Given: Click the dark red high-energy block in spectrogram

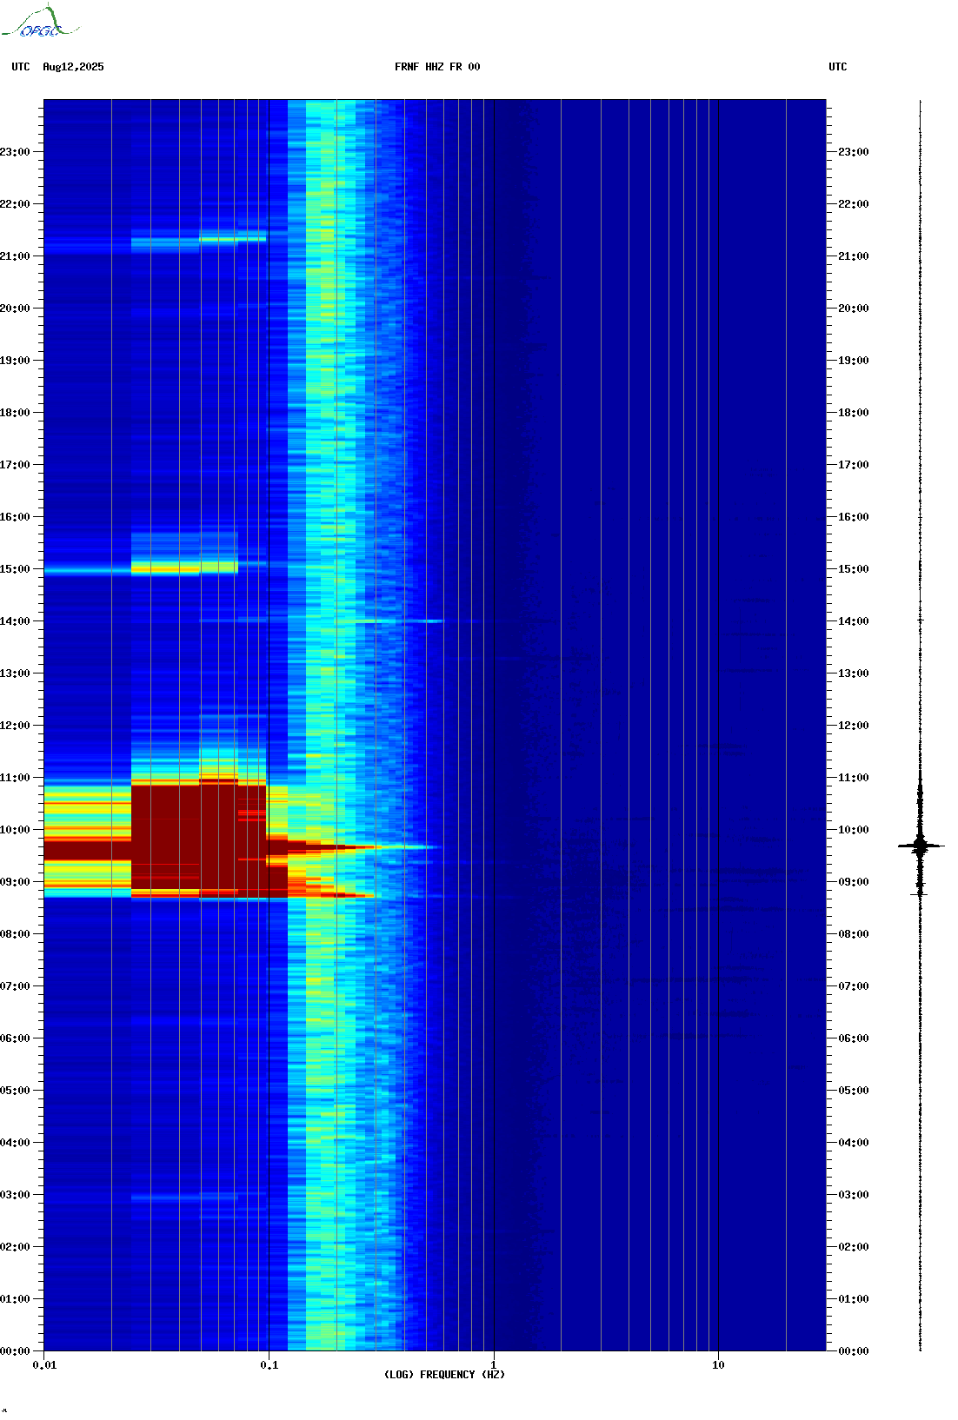Looking at the screenshot, I should coord(199,839).
